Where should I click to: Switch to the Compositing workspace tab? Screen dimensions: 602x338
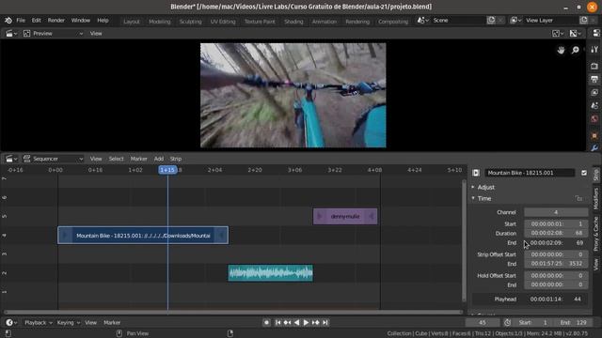pos(393,22)
